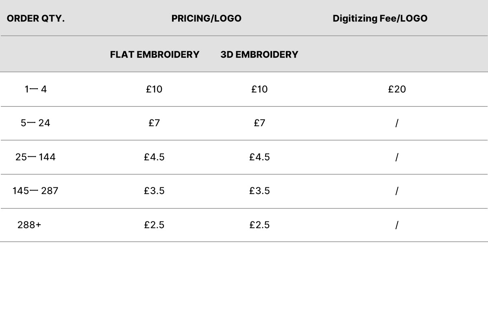The image size is (488, 325).
Task: Select the 25— 144 quantity row label
Action: (35, 157)
